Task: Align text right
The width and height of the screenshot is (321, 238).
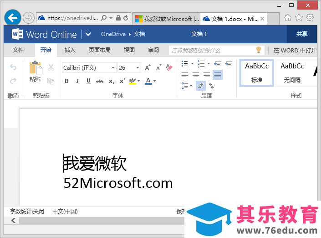Action: pos(207,75)
